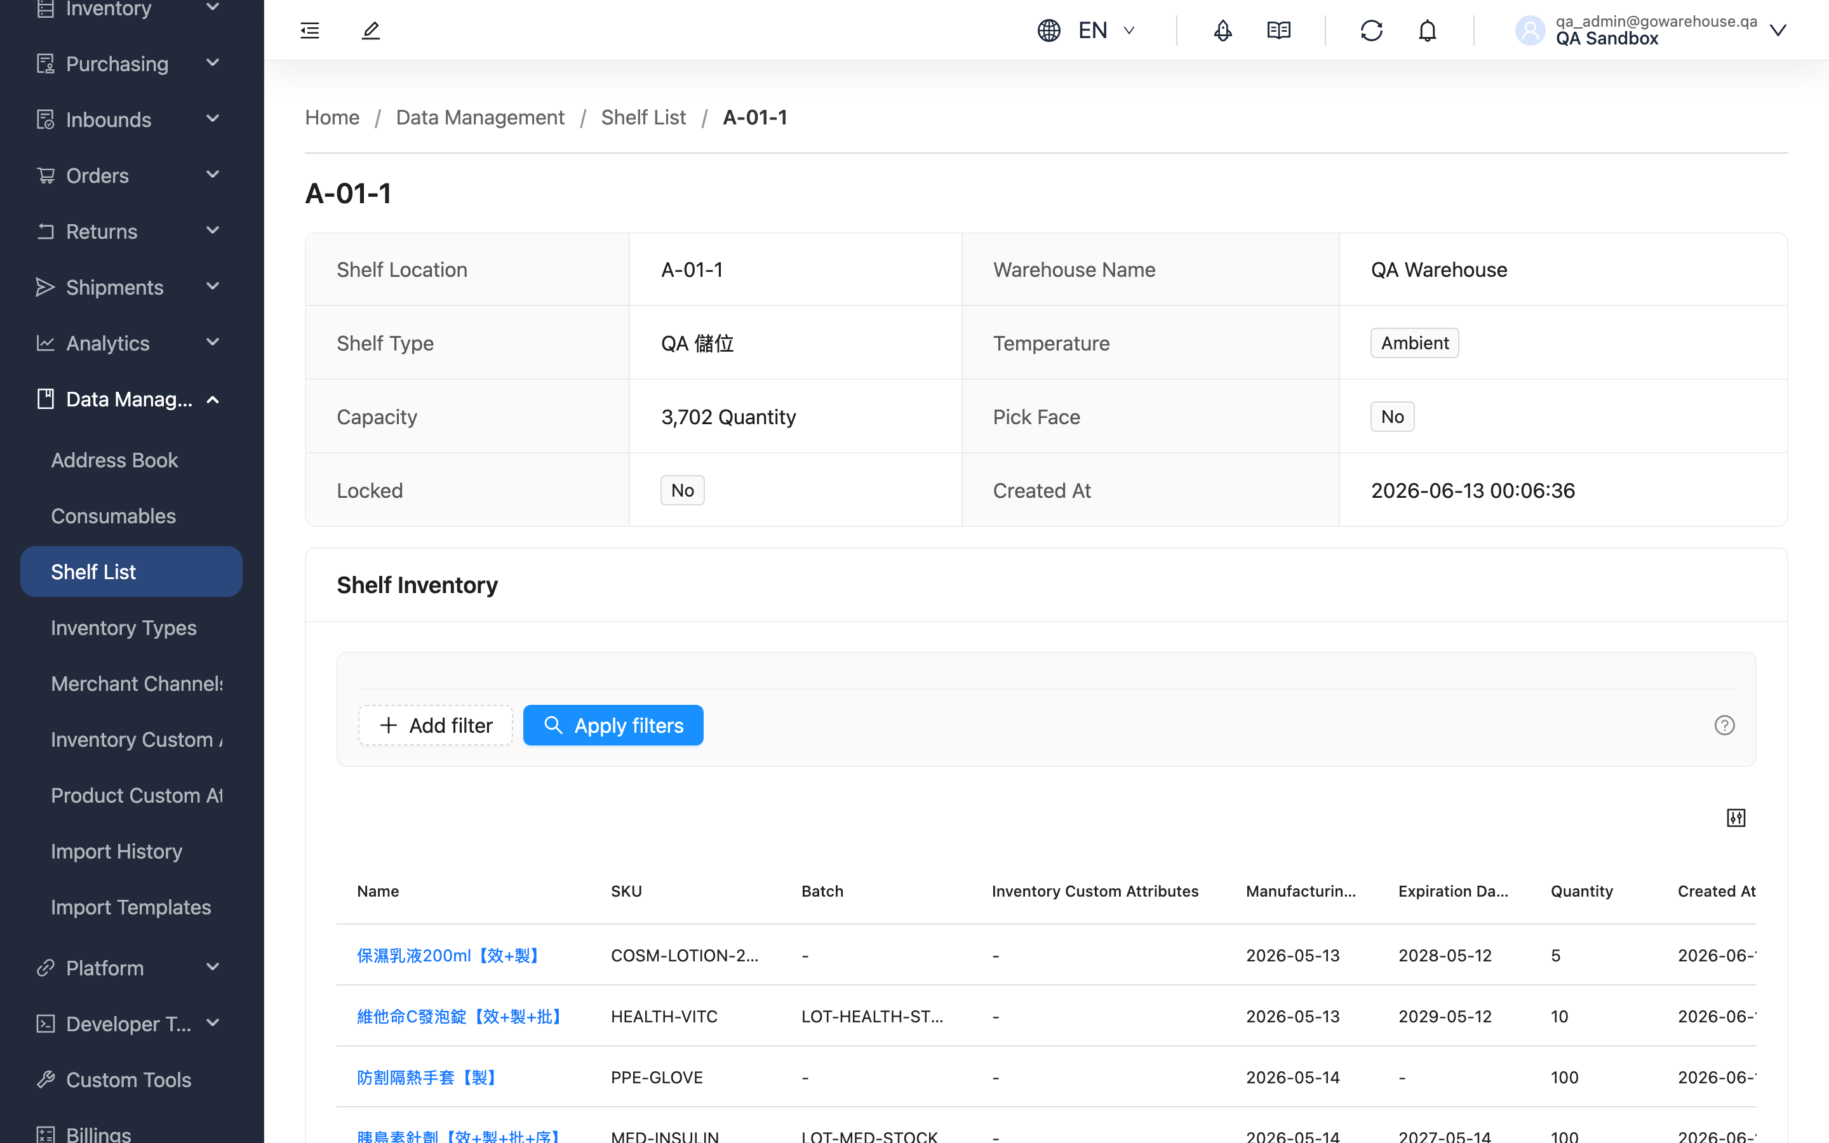Click the magnifier icon on Apply filters
Screen dimensions: 1829x1143
[x=553, y=725]
